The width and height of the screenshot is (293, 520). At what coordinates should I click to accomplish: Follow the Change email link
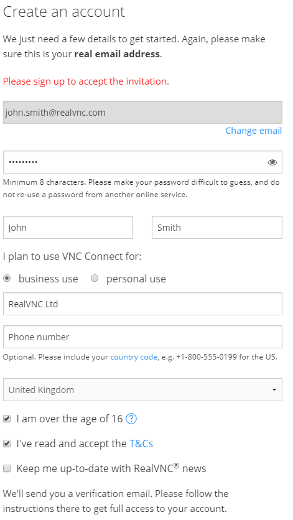click(x=254, y=131)
